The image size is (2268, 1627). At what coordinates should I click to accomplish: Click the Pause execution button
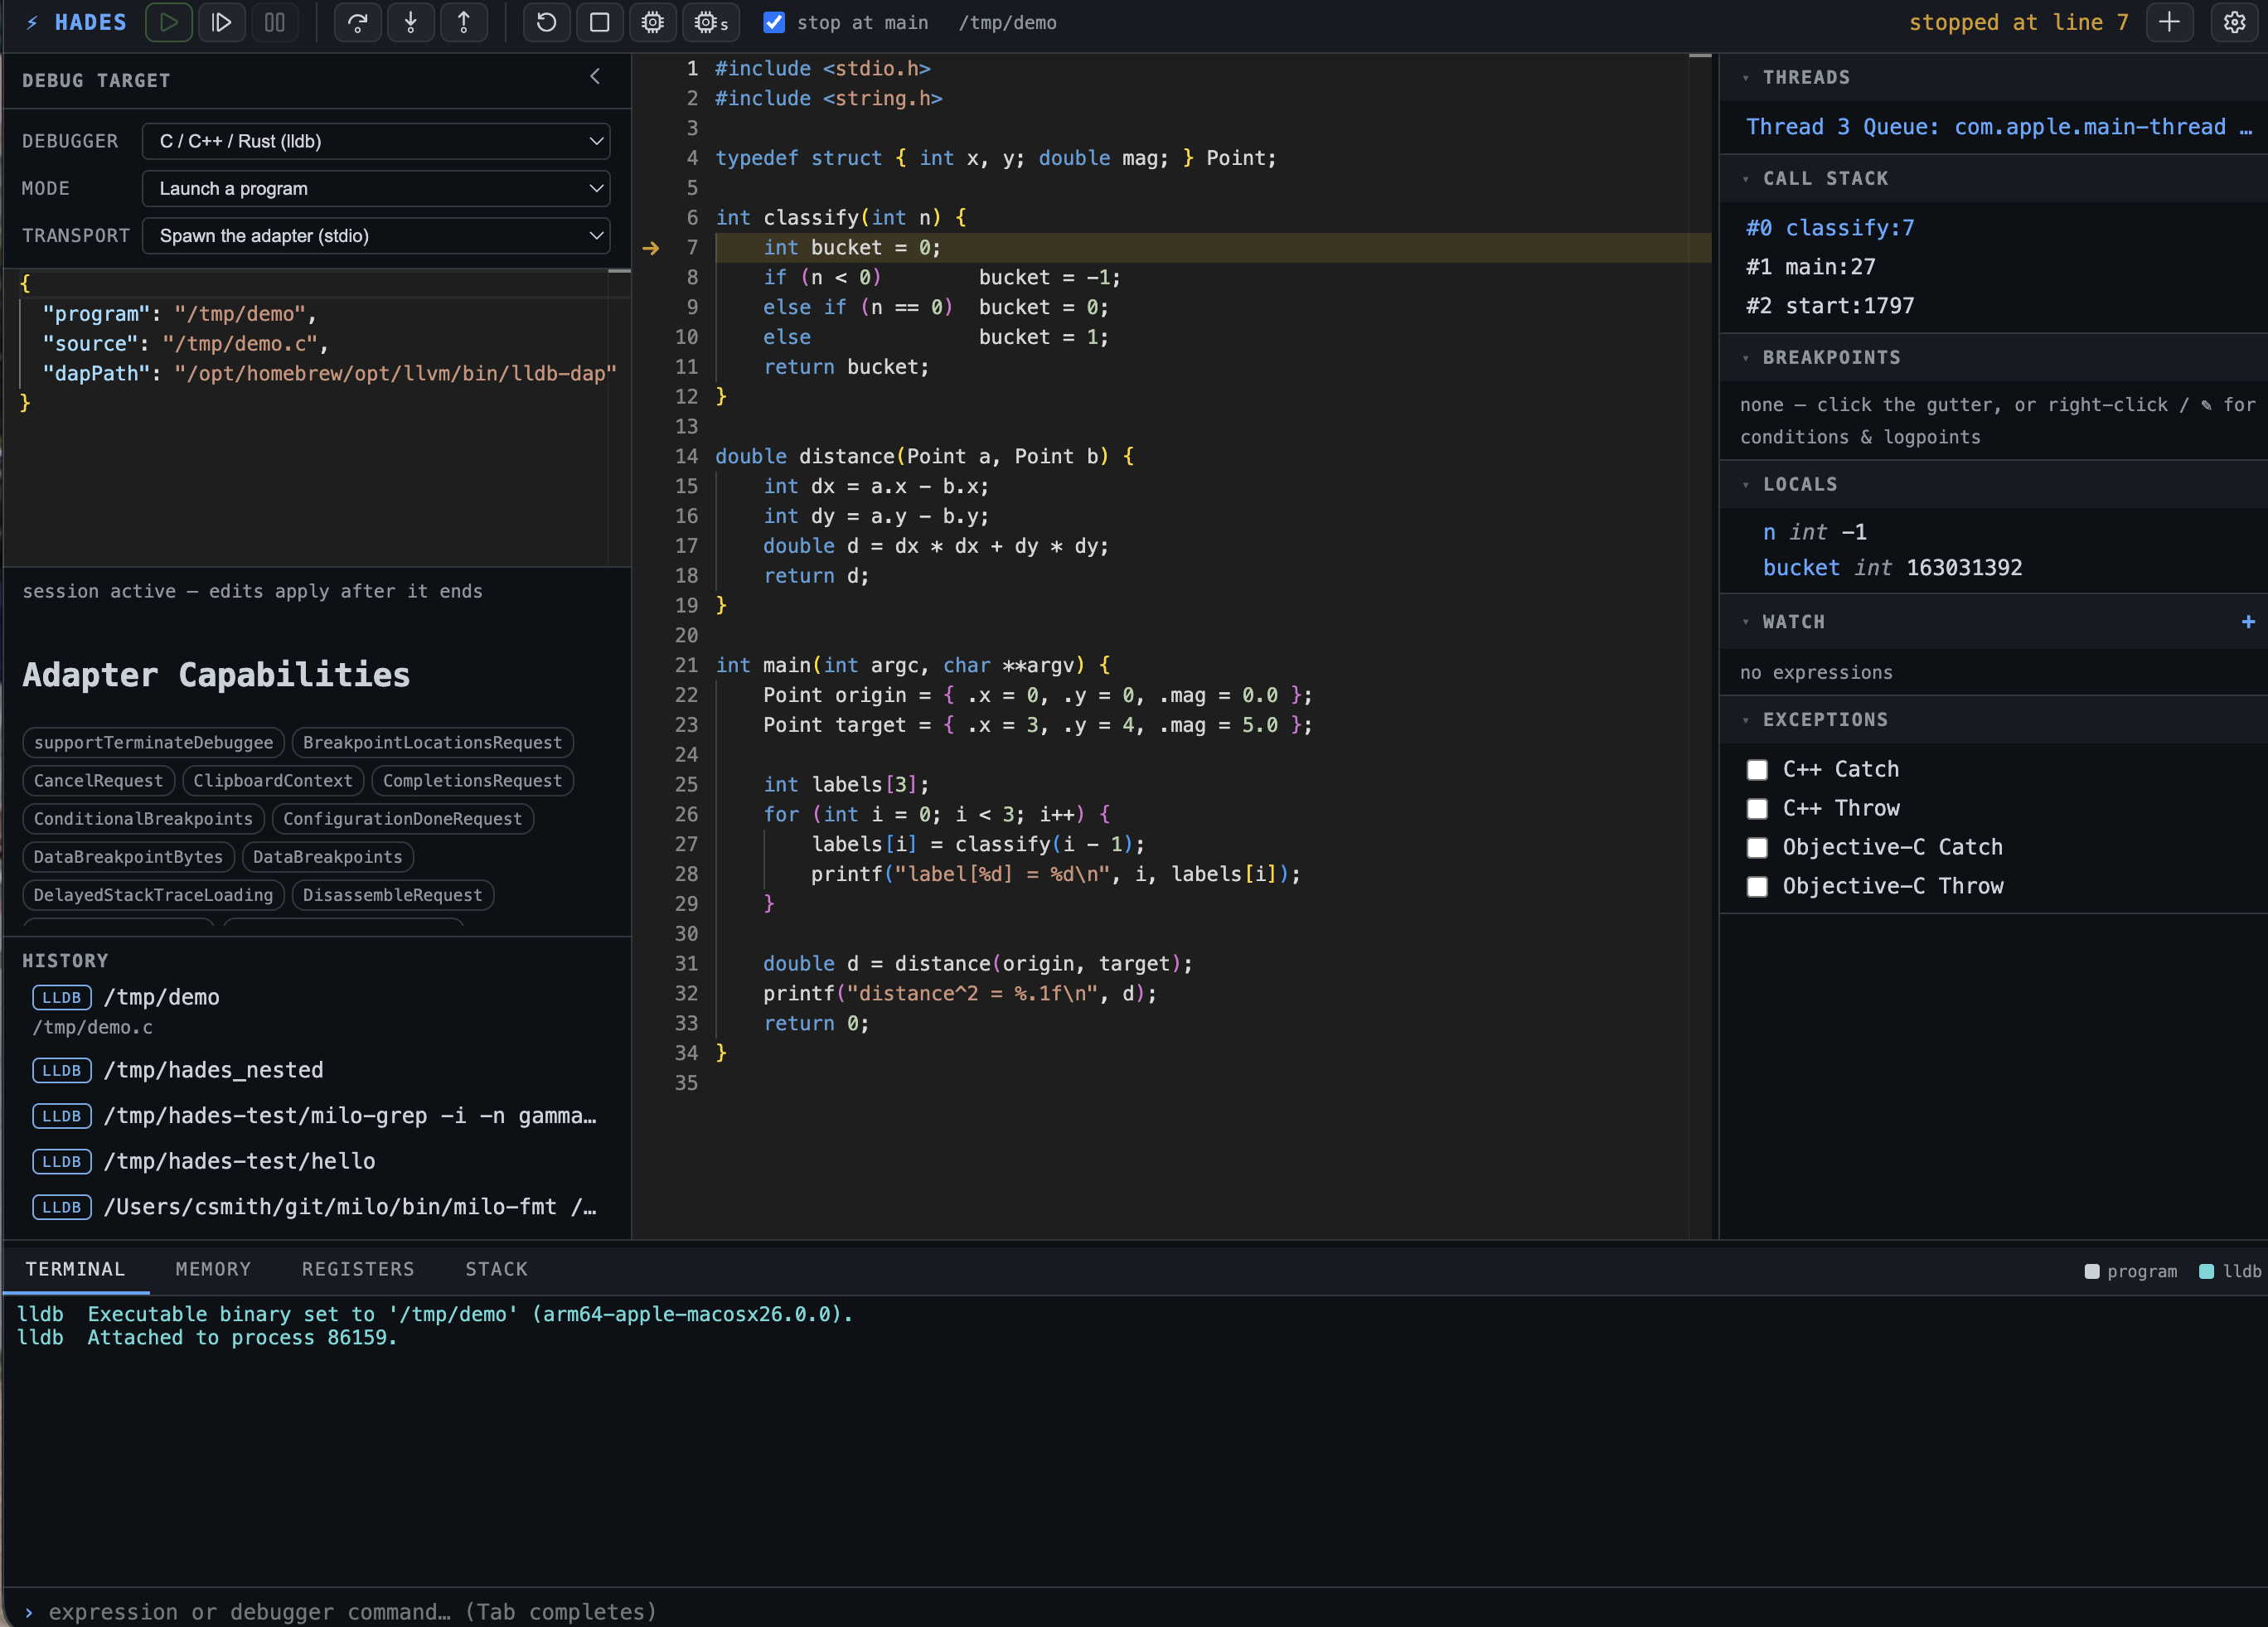coord(275,22)
